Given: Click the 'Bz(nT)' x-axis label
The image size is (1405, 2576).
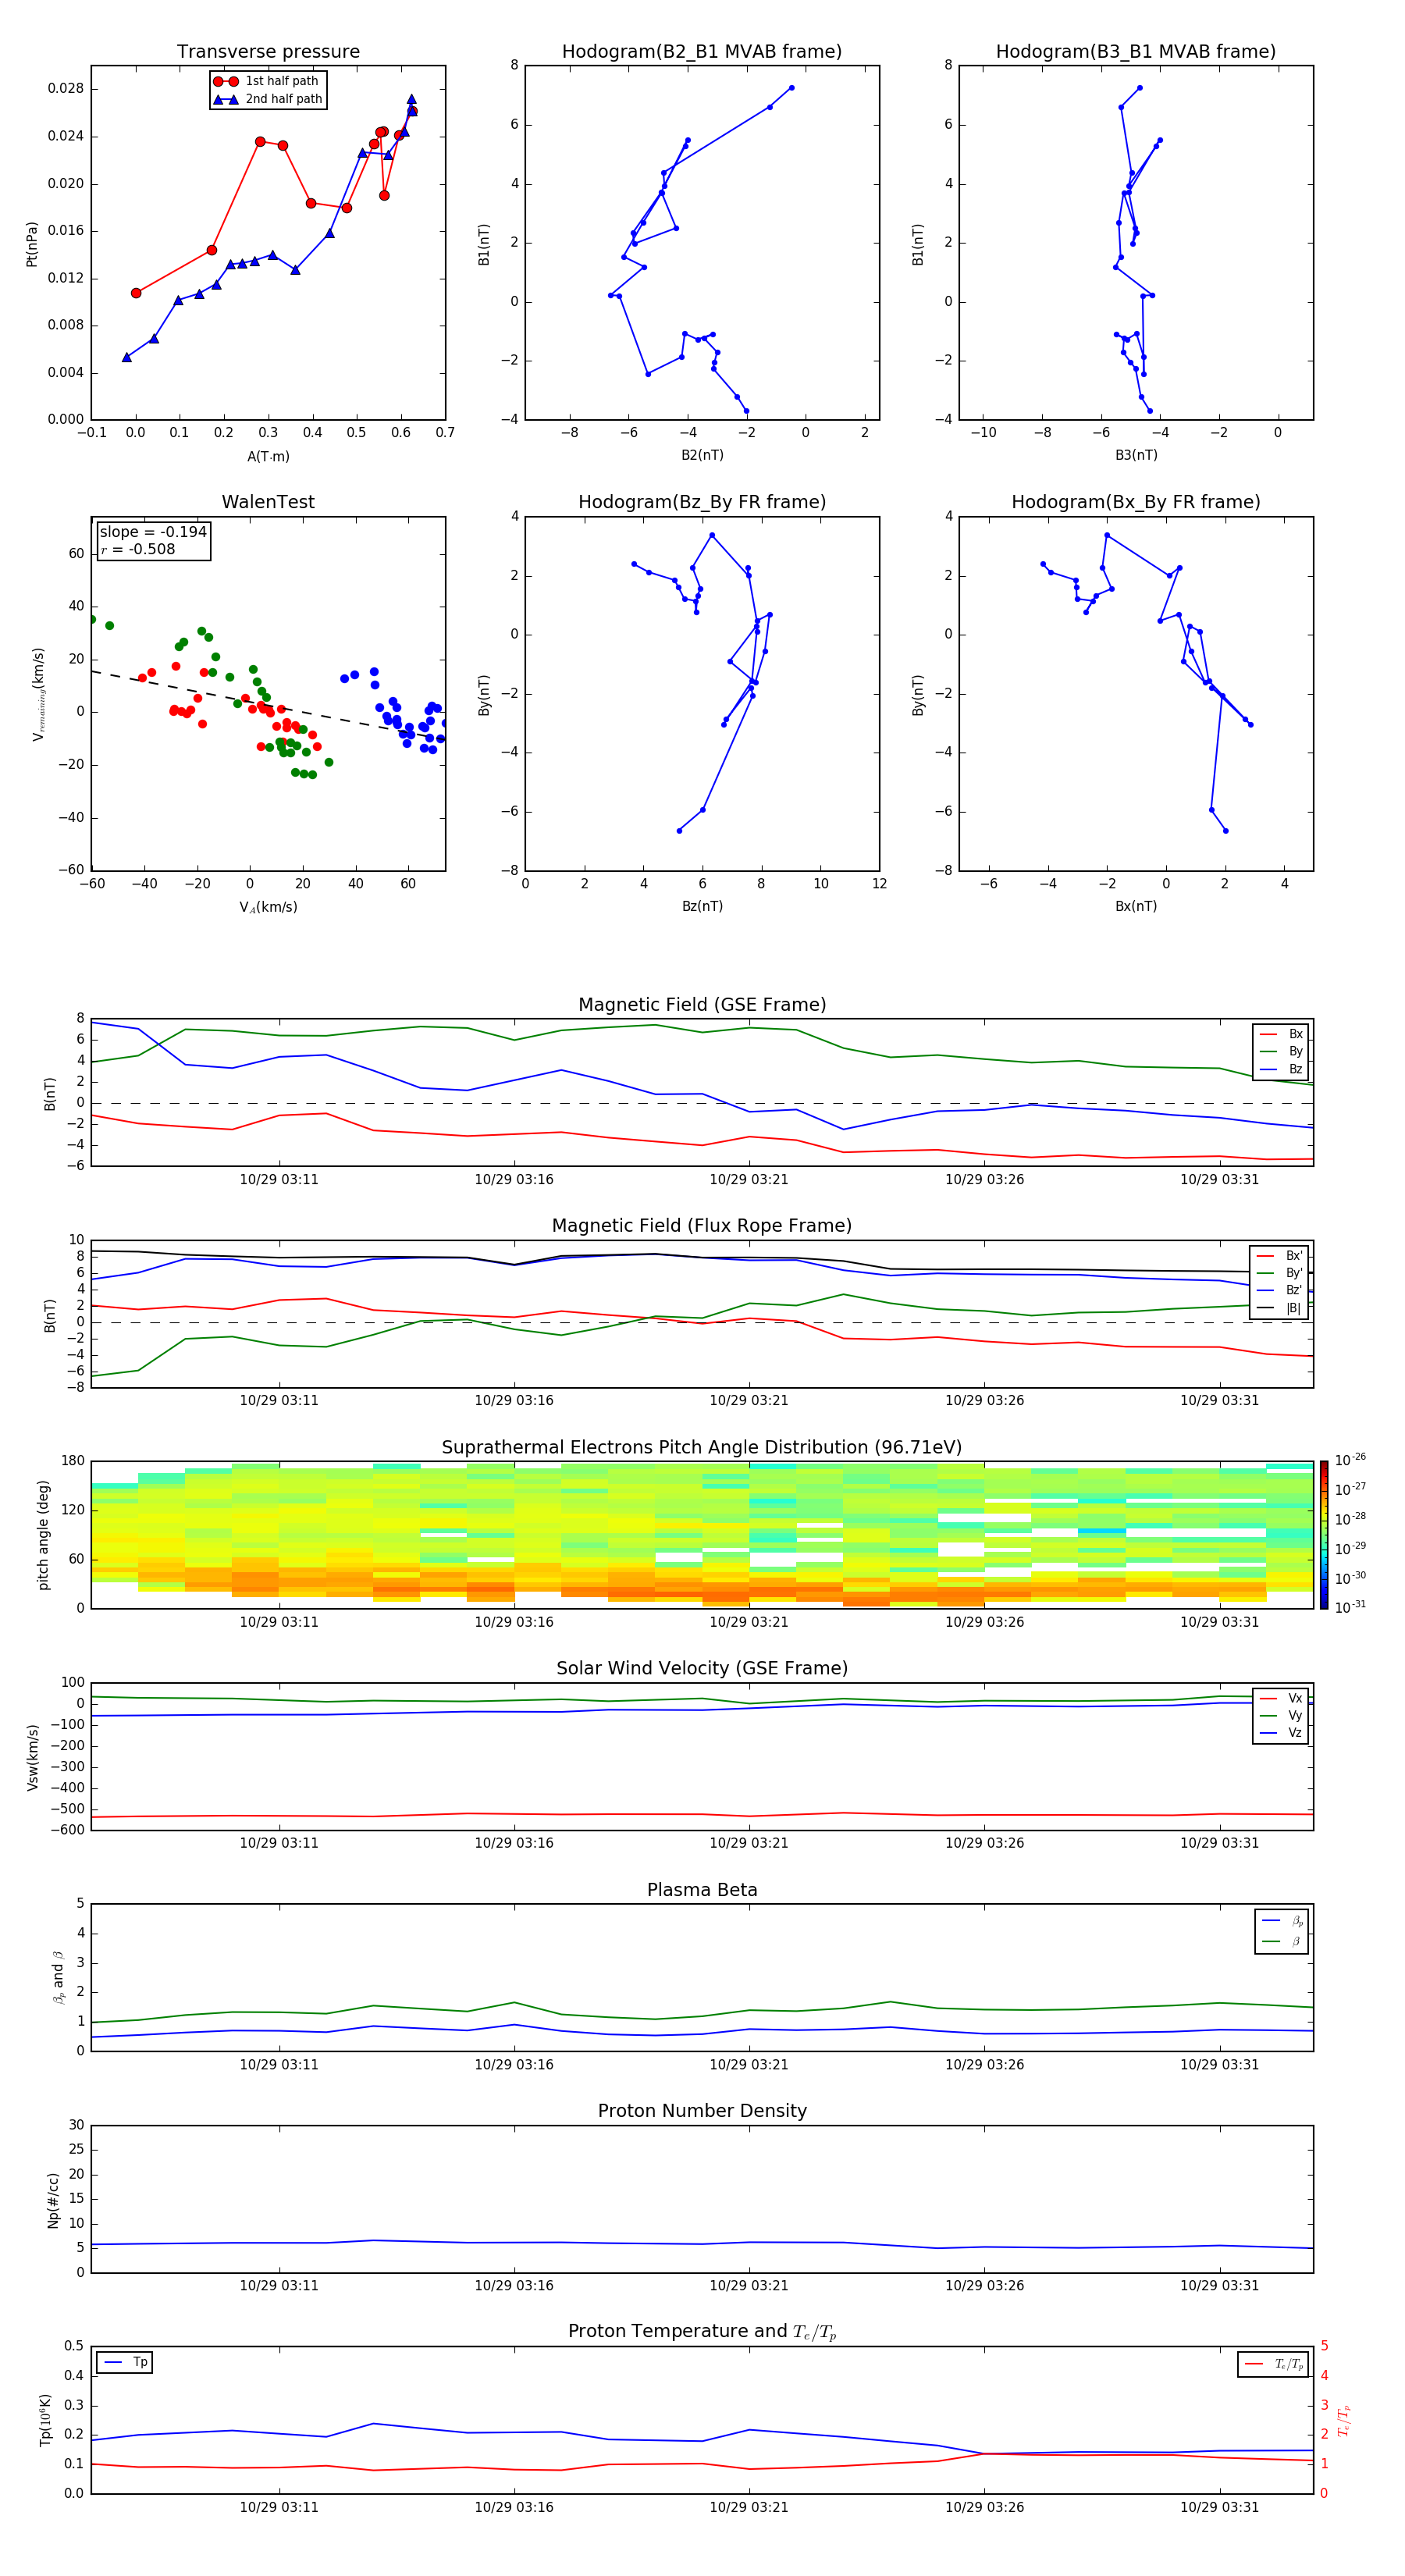Looking at the screenshot, I should (x=702, y=906).
